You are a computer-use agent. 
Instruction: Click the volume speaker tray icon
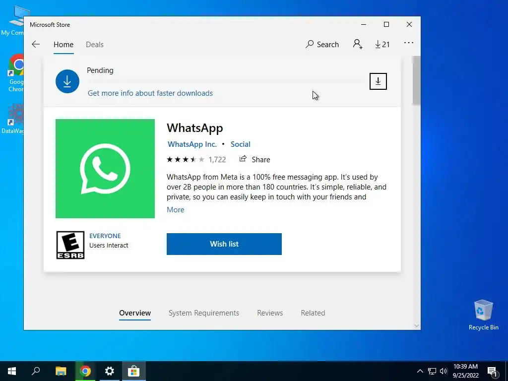click(444, 371)
